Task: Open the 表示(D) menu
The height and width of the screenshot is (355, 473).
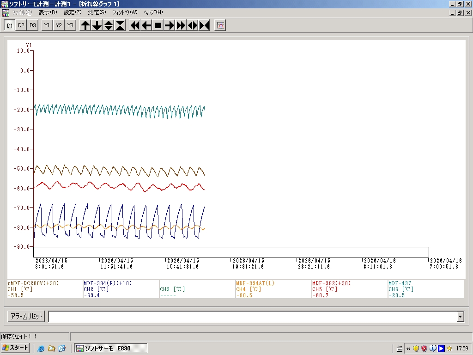Action: (48, 12)
